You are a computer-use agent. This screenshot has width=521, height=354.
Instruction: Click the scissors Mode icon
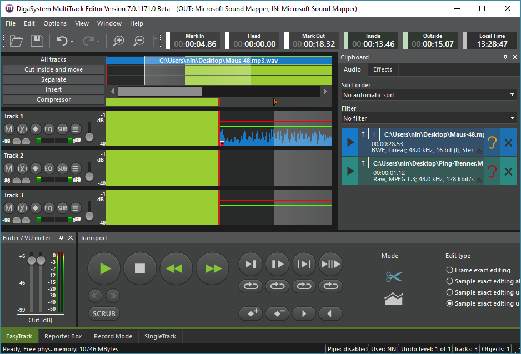coord(393,277)
